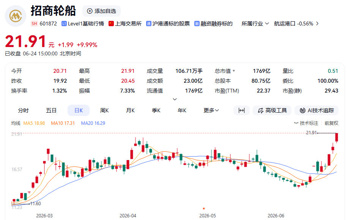Screen dimensions: 348x220
Task: Click the 最低 20.45 value
Action: 128,81
